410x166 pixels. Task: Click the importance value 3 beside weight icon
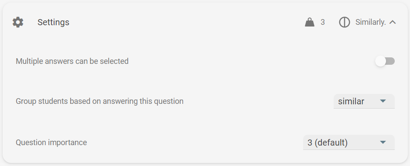tap(323, 23)
